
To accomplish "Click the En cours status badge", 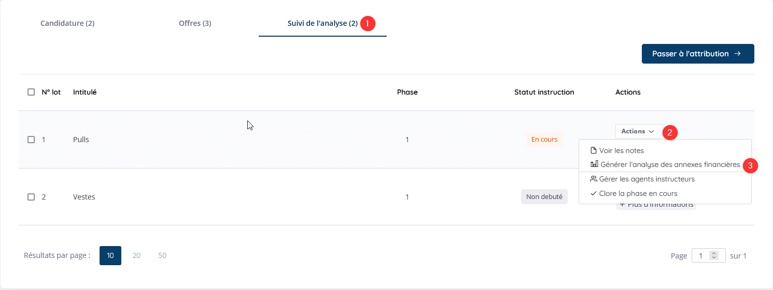I will [544, 140].
